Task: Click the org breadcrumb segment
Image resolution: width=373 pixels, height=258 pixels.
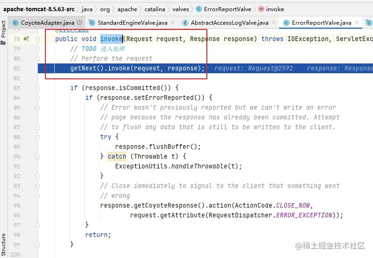Action: tap(105, 9)
